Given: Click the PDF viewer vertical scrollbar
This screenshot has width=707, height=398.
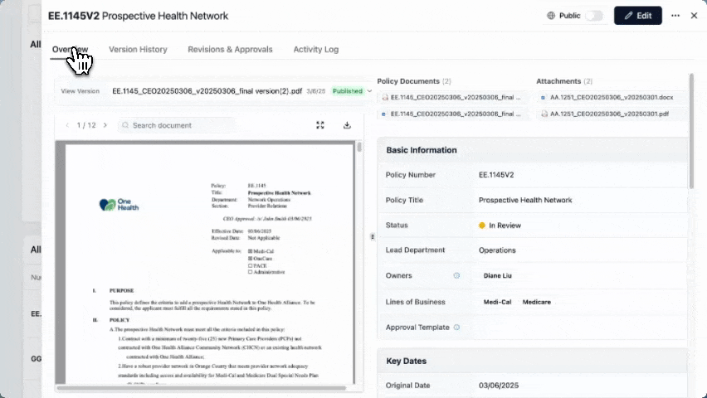Looking at the screenshot, I should tap(359, 147).
